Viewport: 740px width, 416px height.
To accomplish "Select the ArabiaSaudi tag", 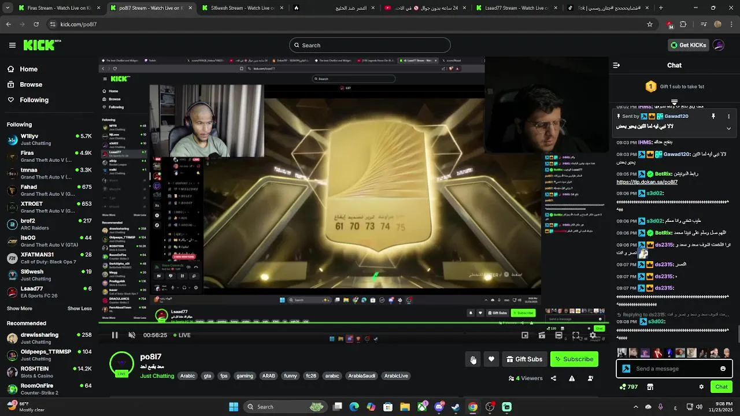I will (361, 376).
